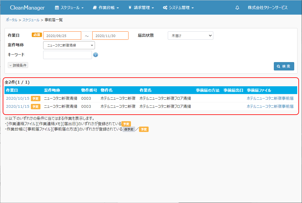Click 予定 badge on the 2020/10/15 row
The image size is (302, 203).
(36, 99)
